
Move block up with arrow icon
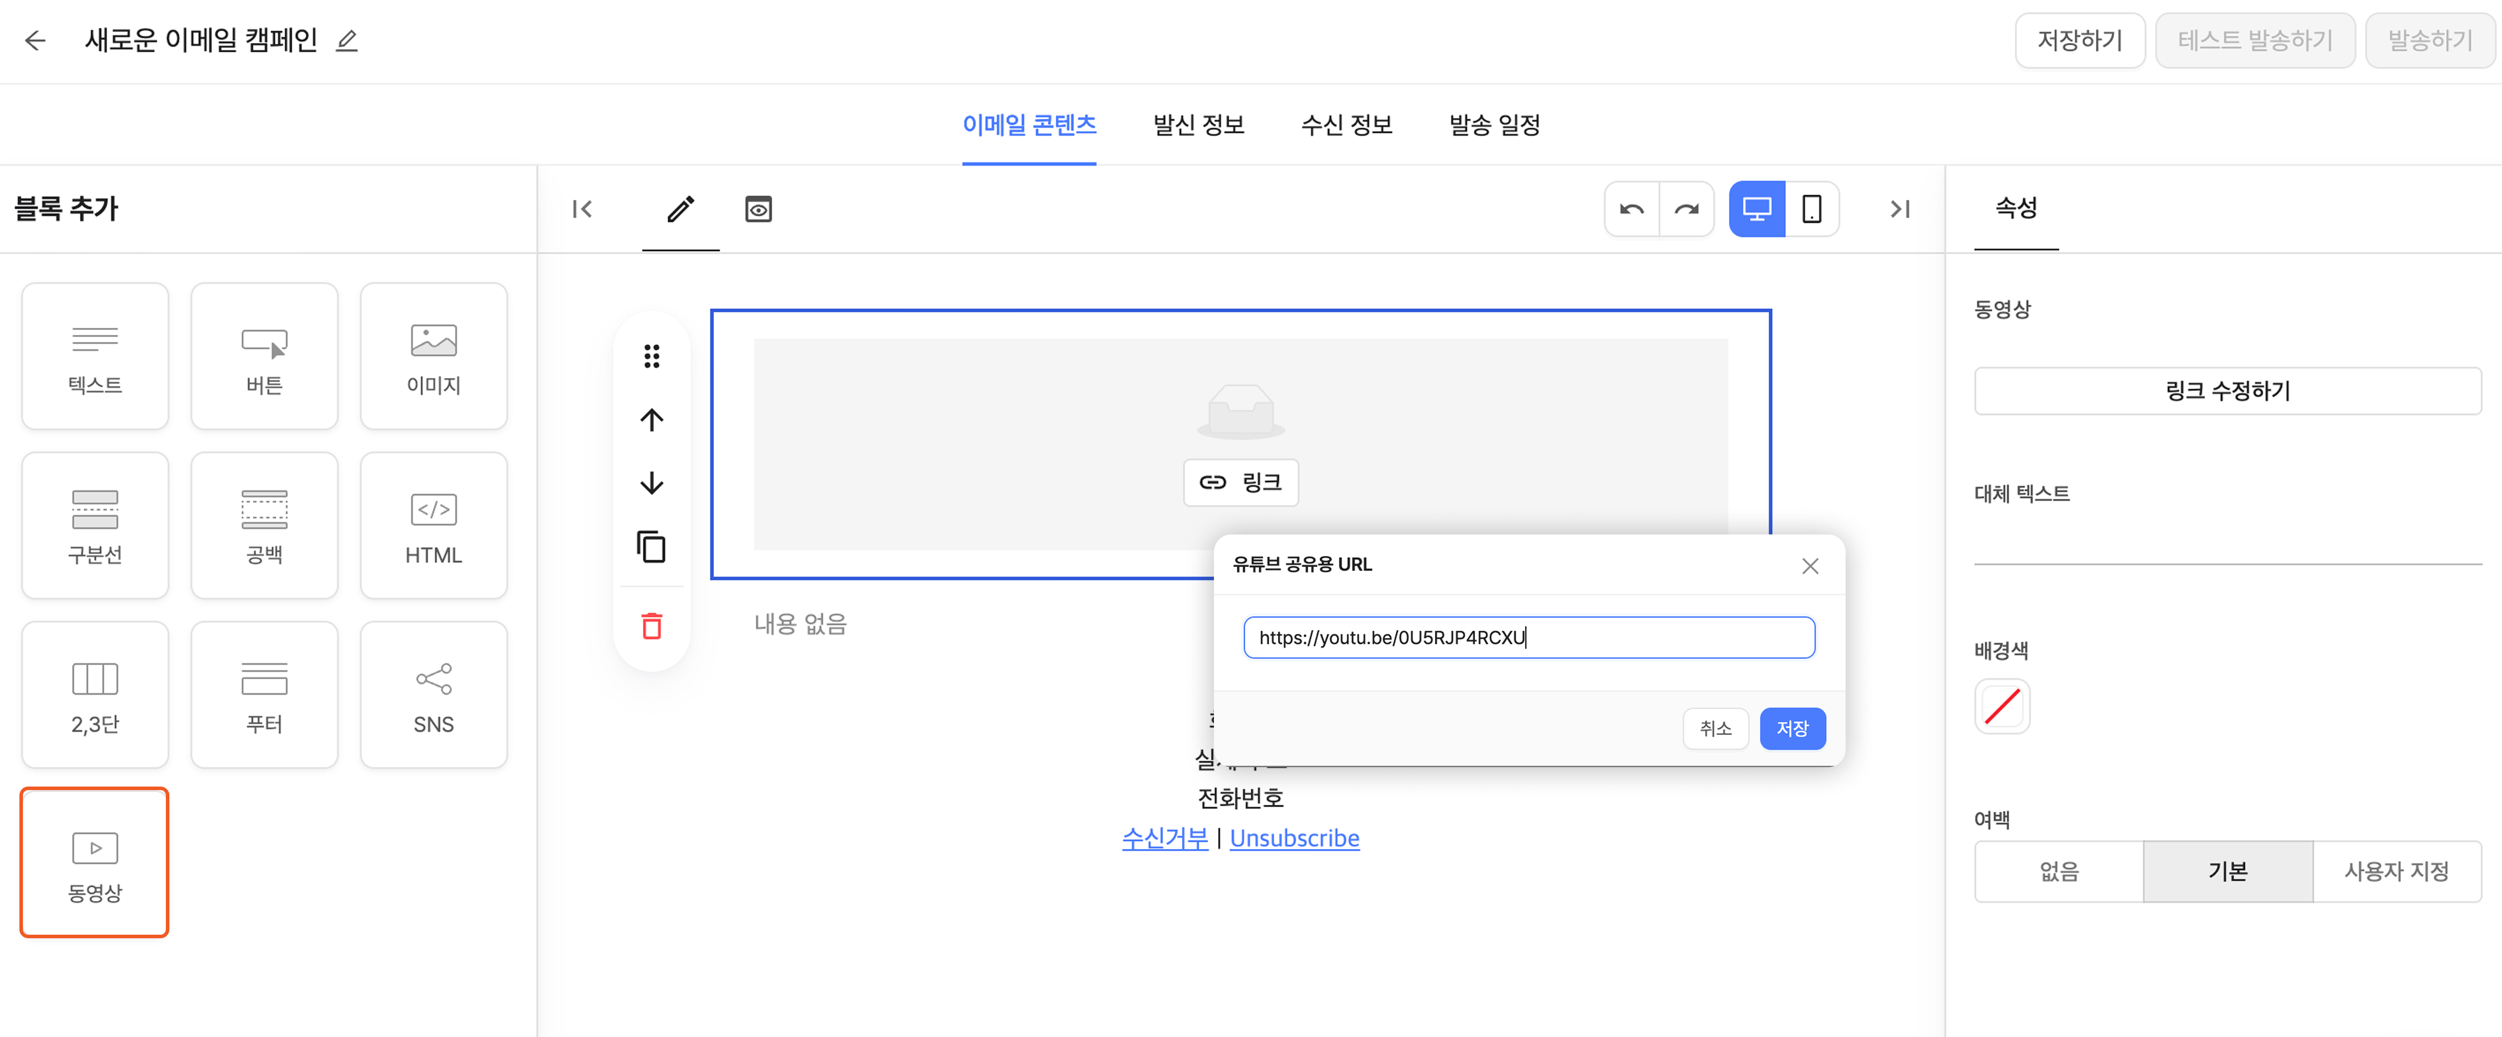coord(652,420)
